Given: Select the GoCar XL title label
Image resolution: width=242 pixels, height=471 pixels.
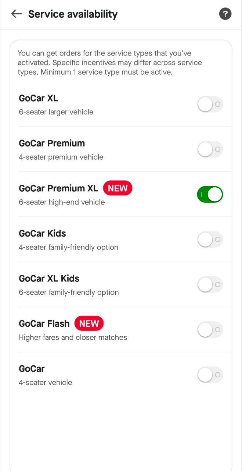Looking at the screenshot, I should click(x=39, y=98).
